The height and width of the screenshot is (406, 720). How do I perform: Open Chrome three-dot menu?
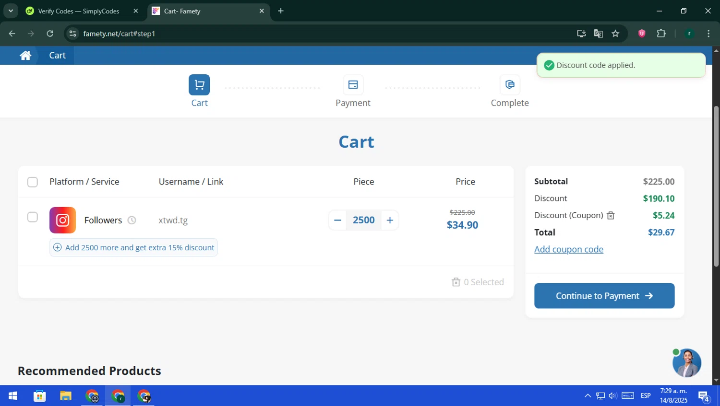click(x=708, y=34)
